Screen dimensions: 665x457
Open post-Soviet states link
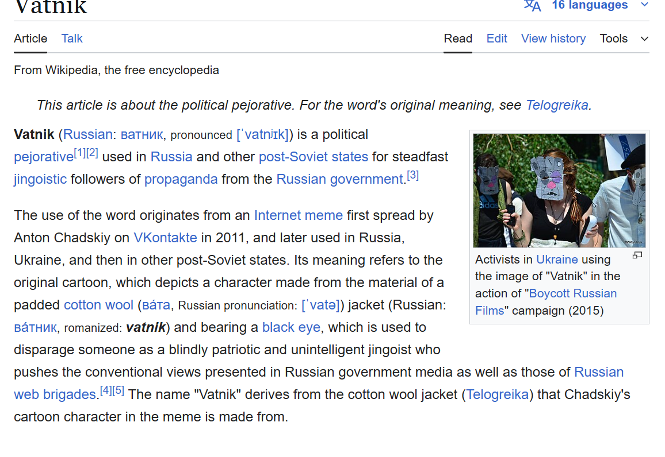point(314,157)
